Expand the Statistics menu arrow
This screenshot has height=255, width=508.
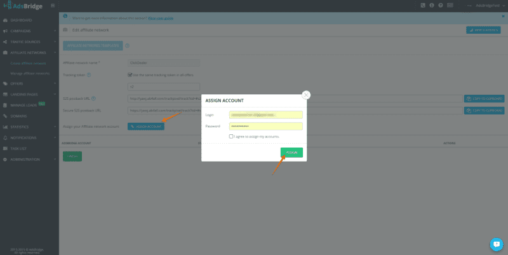(x=55, y=127)
